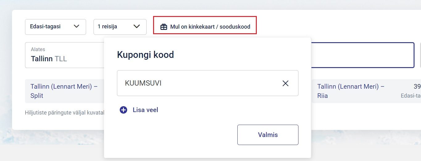Confirm the coupon with the Valmis button

pyautogui.click(x=268, y=135)
